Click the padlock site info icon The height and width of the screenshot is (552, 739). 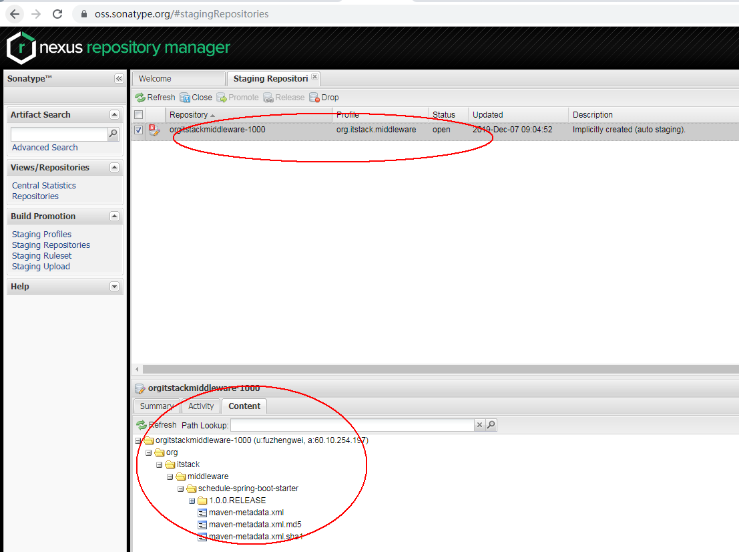pyautogui.click(x=84, y=14)
